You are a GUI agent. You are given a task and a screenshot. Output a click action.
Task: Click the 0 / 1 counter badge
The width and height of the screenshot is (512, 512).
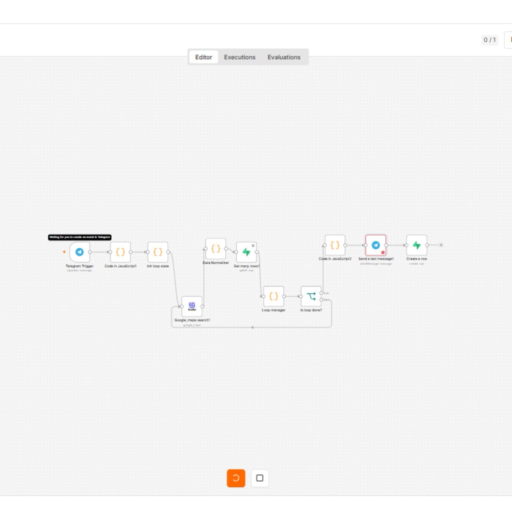pos(490,40)
